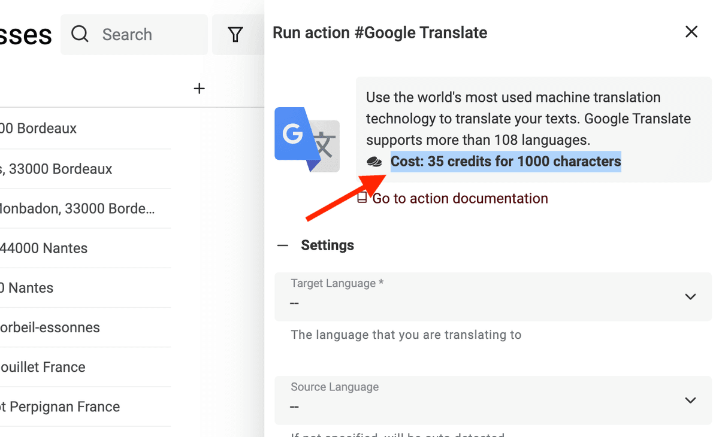This screenshot has width=719, height=437.
Task: Select the 'orbeil-essonnes' row
Action: click(85, 327)
